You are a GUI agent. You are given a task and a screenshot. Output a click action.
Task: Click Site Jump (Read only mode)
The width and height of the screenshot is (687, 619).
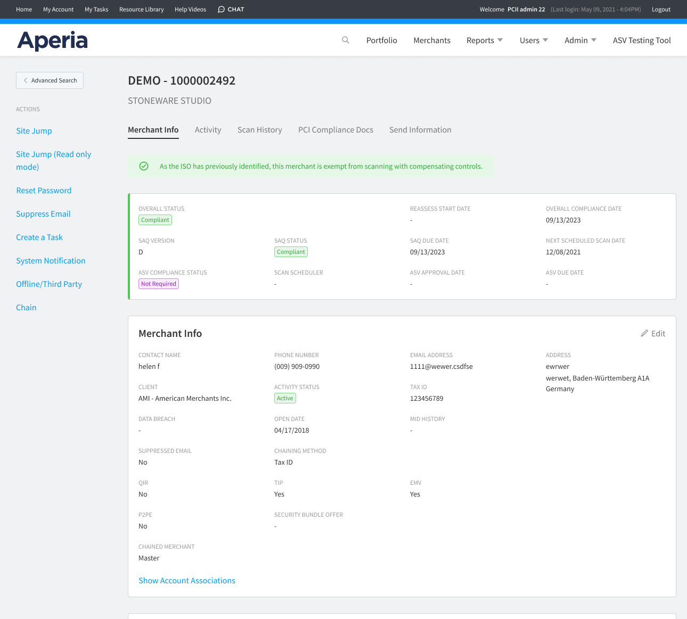click(x=53, y=160)
